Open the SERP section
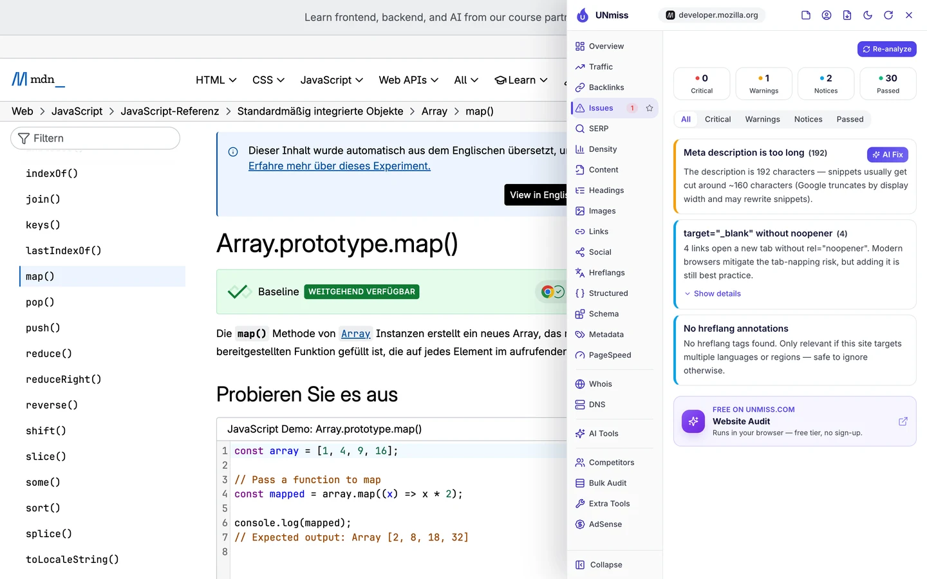This screenshot has width=927, height=579. [x=615, y=129]
